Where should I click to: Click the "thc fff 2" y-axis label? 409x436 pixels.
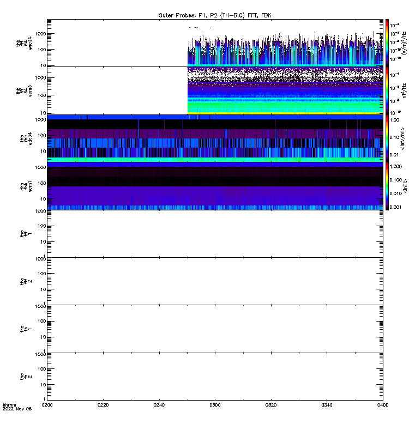tap(26, 281)
